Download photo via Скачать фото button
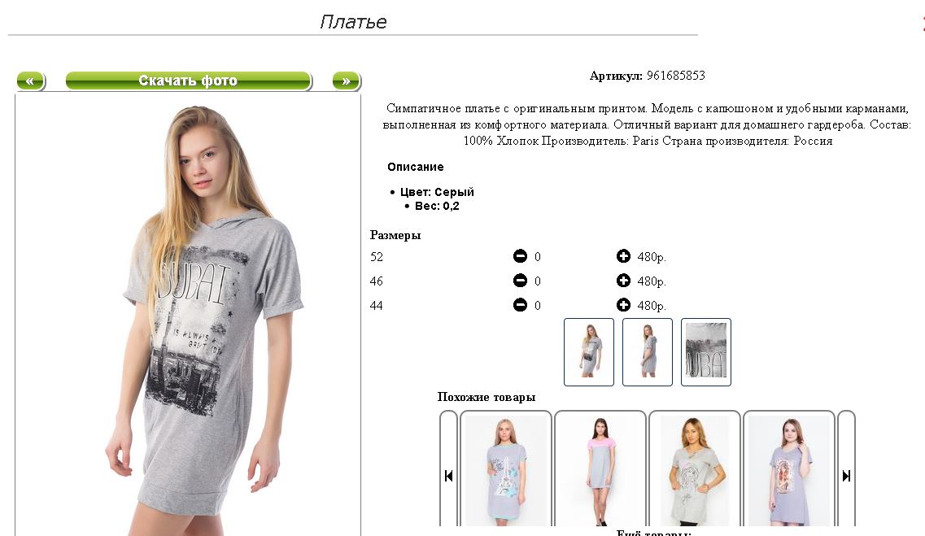 (188, 81)
